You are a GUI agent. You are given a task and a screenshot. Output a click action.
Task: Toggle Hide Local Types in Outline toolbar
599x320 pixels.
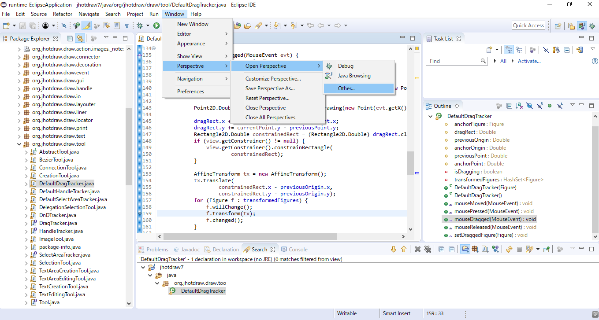560,106
